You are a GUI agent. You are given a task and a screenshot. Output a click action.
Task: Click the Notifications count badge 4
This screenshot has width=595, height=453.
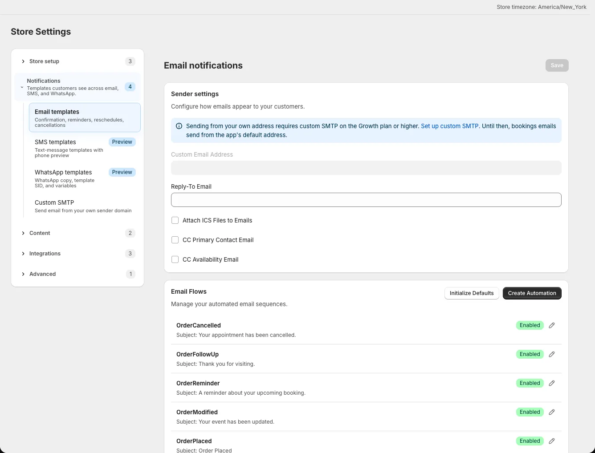point(130,87)
